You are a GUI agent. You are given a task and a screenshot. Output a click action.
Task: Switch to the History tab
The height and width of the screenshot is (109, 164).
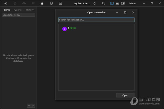[30, 10]
